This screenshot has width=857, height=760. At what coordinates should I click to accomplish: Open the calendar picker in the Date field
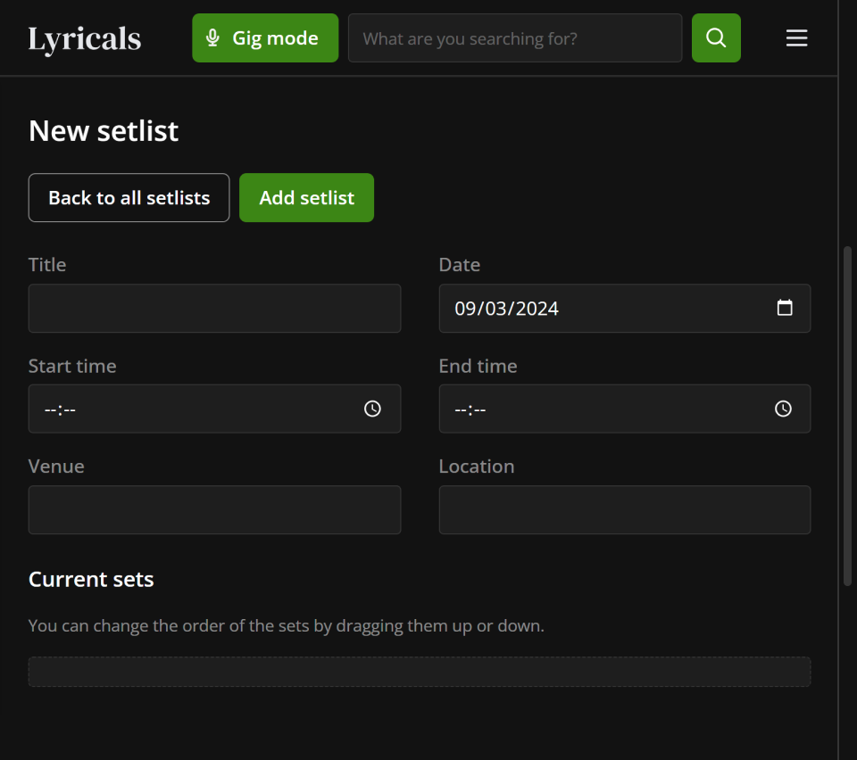point(785,308)
